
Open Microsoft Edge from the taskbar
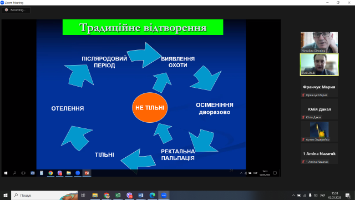click(x=153, y=195)
